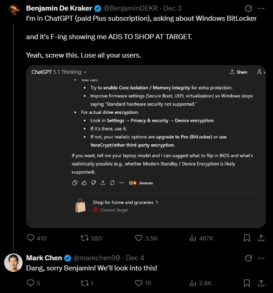The image size is (273, 293).
Task: Share Benjamin's tweet via share icon
Action: click(261, 238)
